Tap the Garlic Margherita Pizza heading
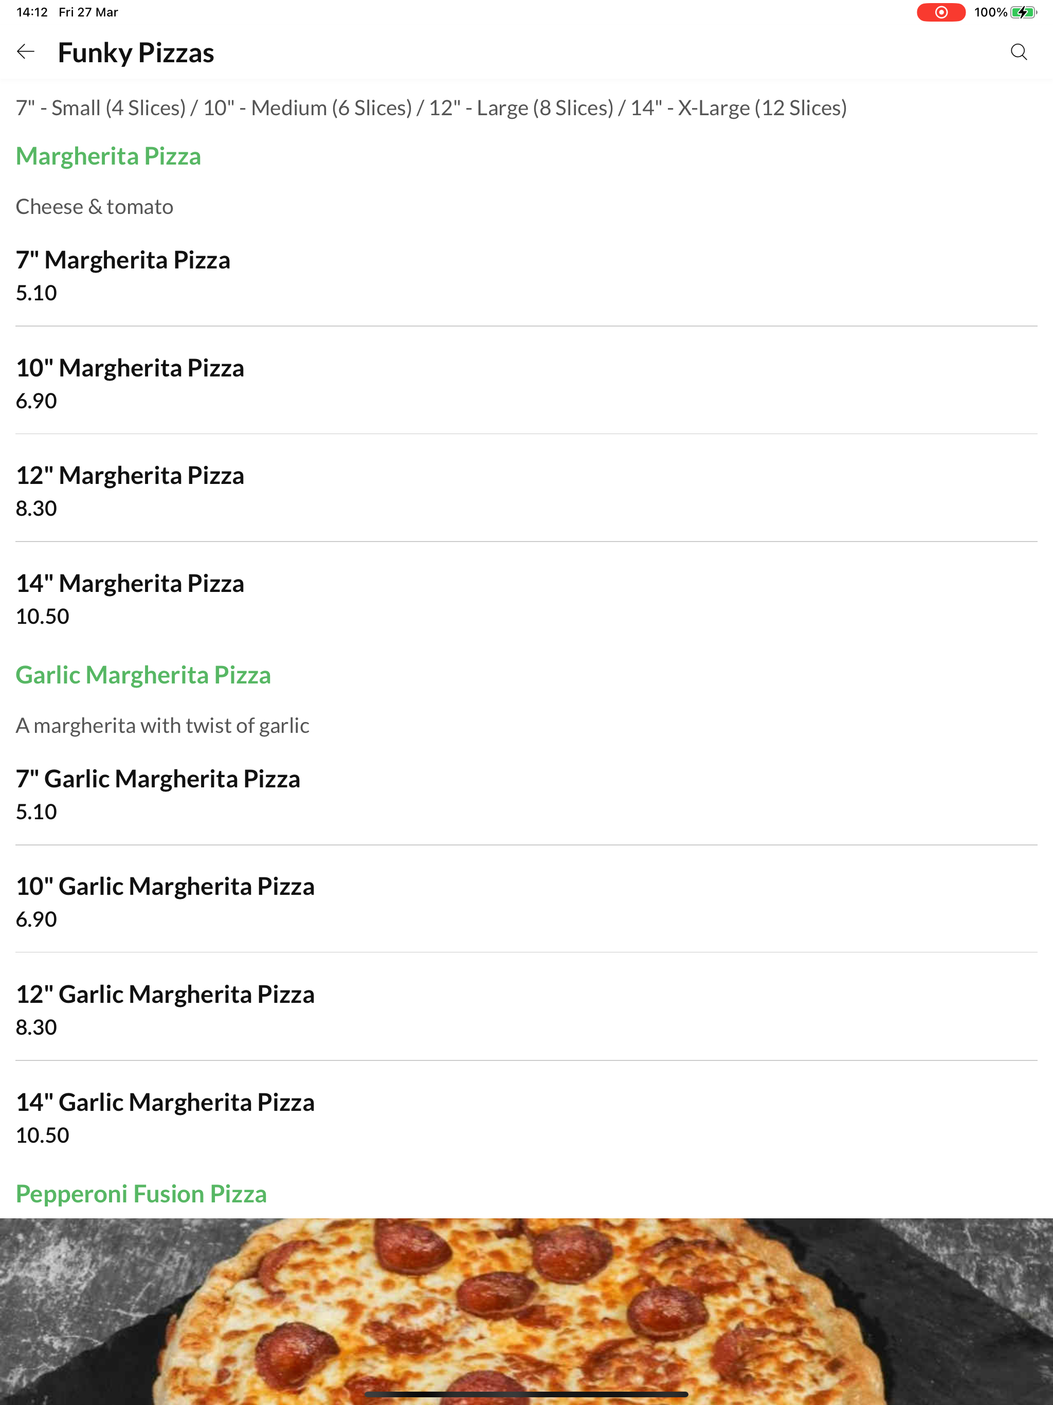1053x1405 pixels. pyautogui.click(x=143, y=675)
